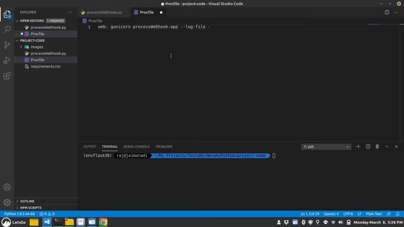404x227 pixels.
Task: Switch to the Problems panel tab
Action: 164,147
